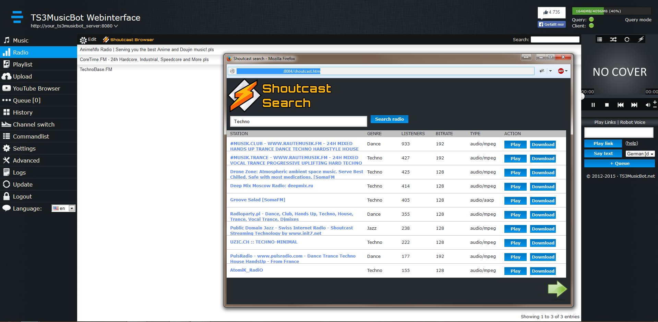Image resolution: width=658 pixels, height=322 pixels.
Task: Decrease volume with the minus button
Action: (x=655, y=107)
